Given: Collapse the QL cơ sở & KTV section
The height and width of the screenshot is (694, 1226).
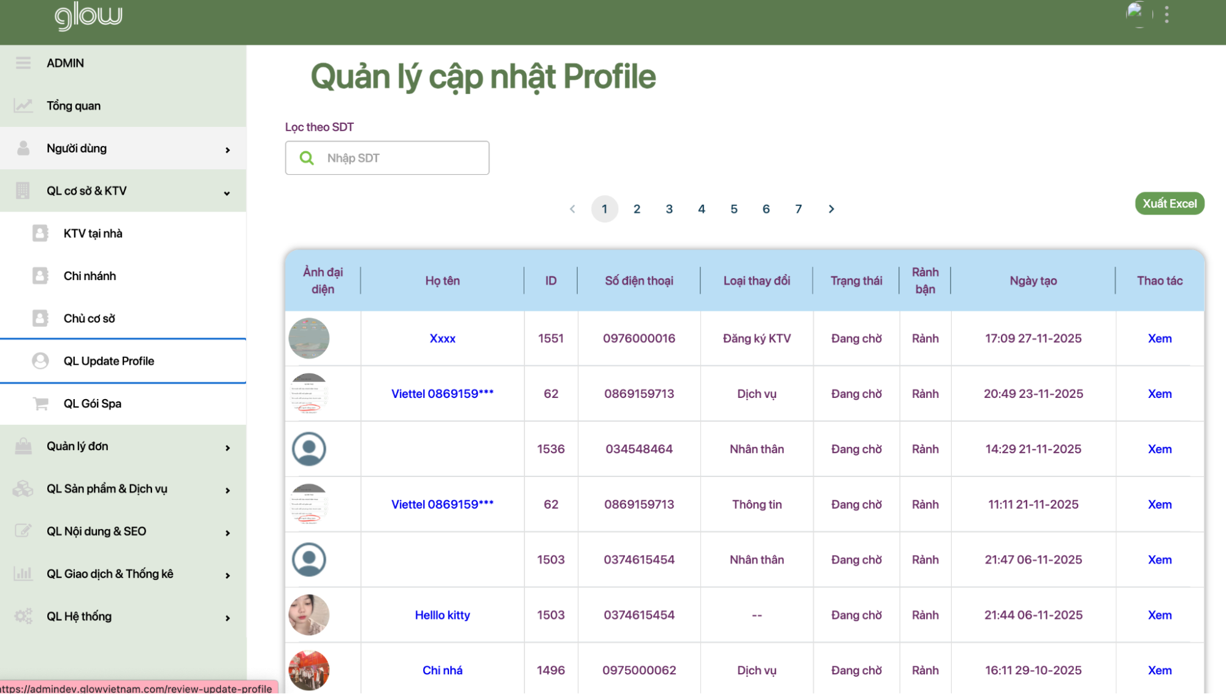Looking at the screenshot, I should [x=227, y=193].
